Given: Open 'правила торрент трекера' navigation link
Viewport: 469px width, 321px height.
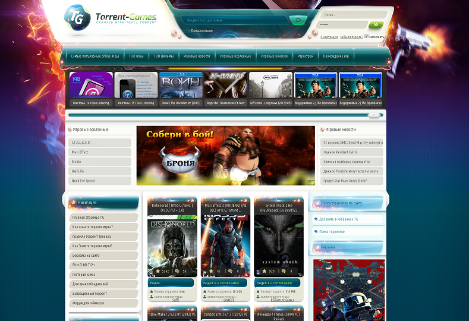Looking at the screenshot, I should click(103, 237).
